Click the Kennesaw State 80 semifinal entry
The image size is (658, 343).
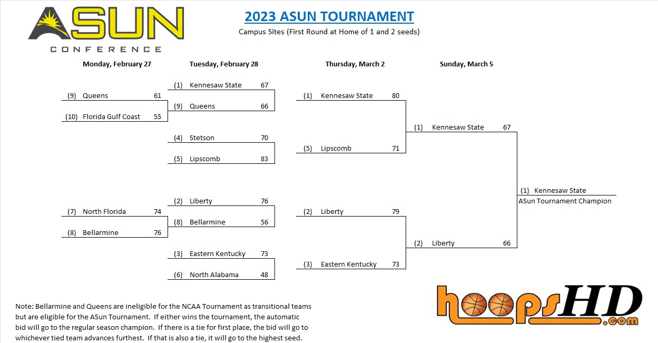351,96
